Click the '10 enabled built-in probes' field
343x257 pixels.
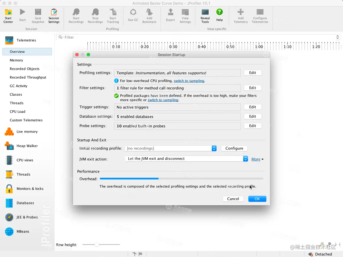[178, 126]
